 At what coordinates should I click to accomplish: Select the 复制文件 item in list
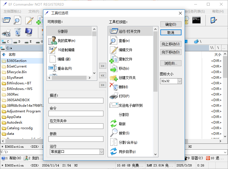point(130,59)
